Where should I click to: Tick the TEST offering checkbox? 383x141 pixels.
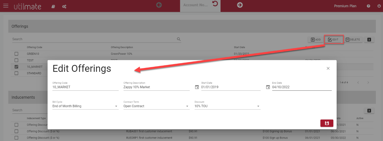16,60
